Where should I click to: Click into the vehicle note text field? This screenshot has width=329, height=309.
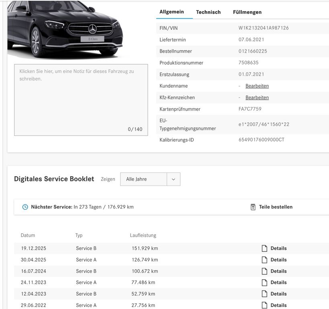click(x=81, y=100)
